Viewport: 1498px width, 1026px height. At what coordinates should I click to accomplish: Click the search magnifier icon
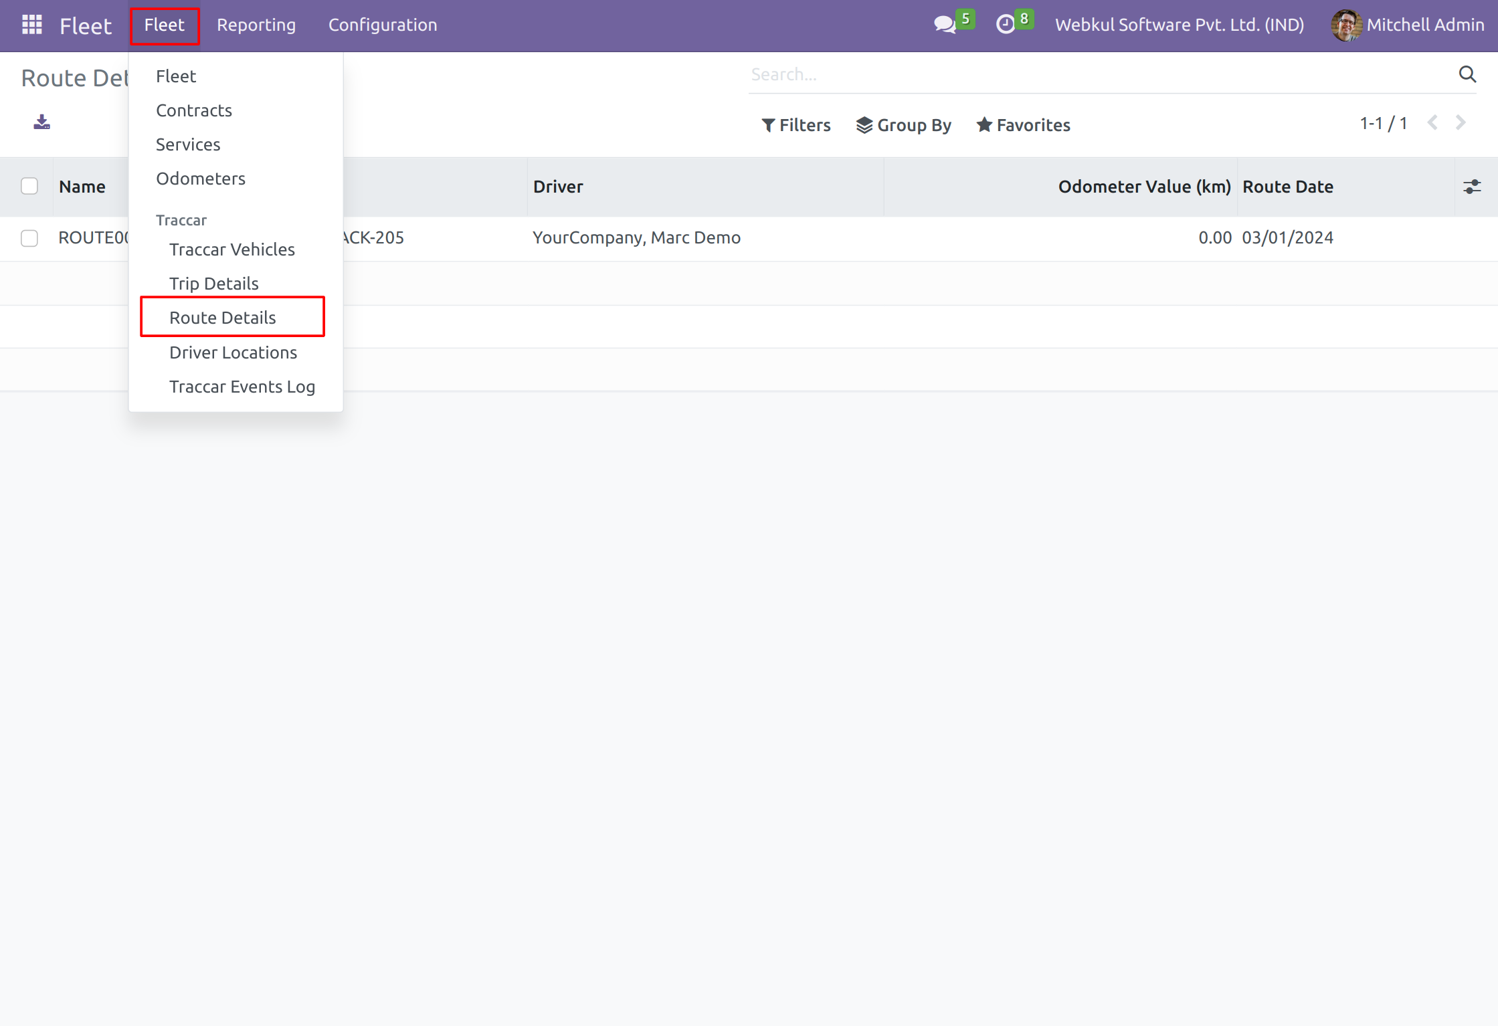[1467, 74]
